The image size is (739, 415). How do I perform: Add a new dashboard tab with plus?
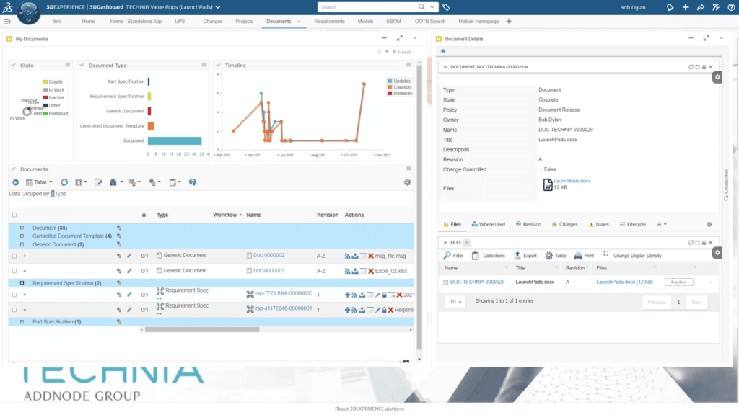(x=509, y=21)
